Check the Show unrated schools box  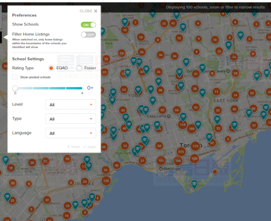15,77
